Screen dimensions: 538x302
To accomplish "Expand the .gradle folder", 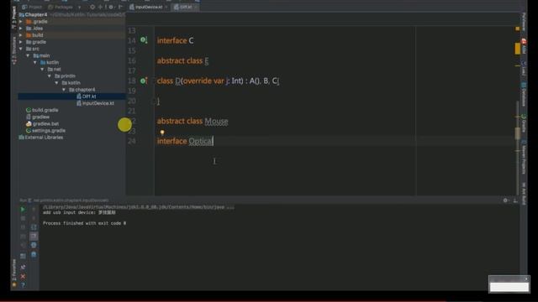I will [x=21, y=21].
